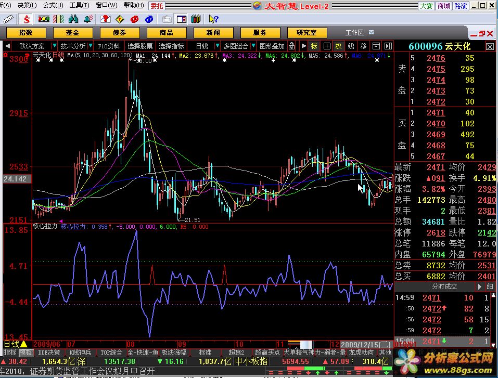The image size is (498, 378).
Task: Toggle the 线 line drawing button
Action: (x=351, y=46)
